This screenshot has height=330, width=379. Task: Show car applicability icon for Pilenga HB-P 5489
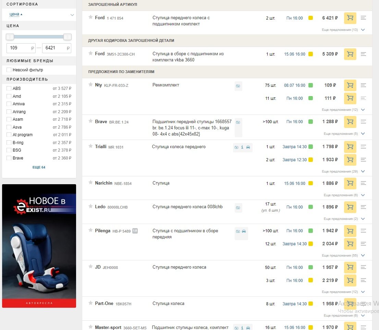[244, 231]
